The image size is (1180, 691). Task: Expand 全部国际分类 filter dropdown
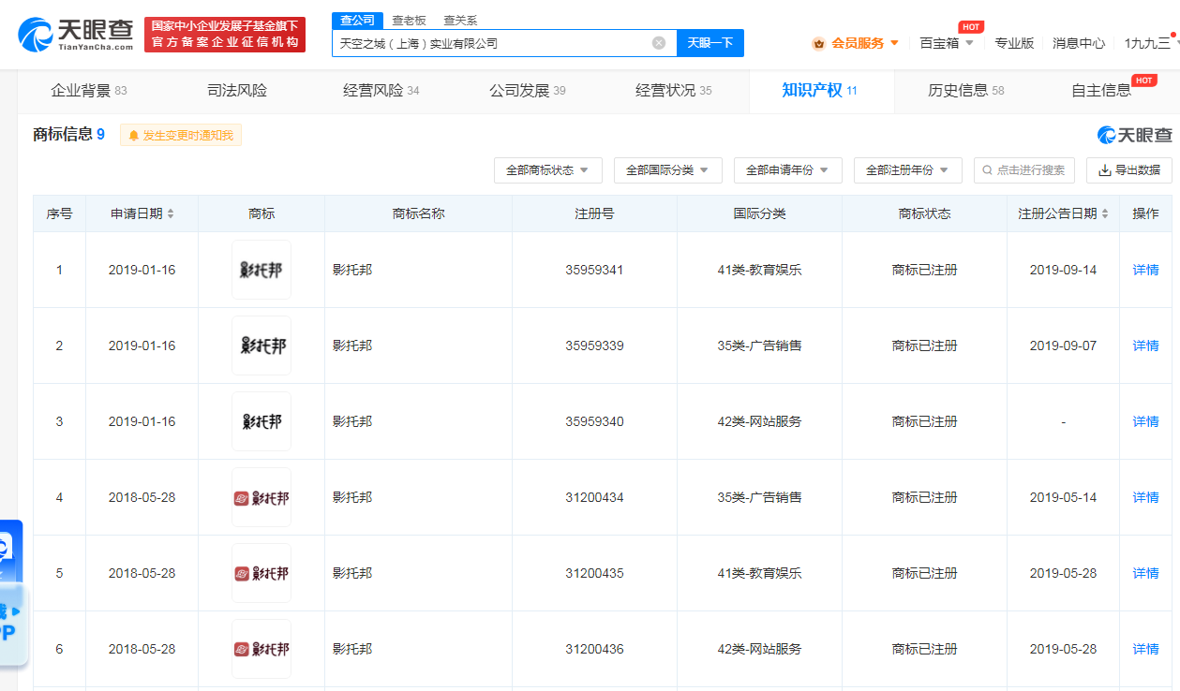point(668,170)
